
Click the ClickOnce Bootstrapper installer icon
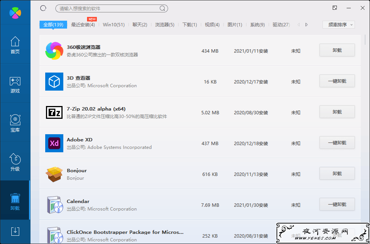54,235
